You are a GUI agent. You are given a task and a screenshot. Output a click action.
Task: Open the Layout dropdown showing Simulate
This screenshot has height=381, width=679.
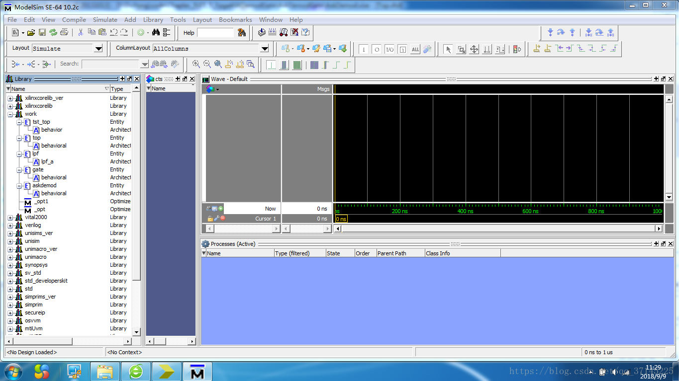[x=98, y=48]
